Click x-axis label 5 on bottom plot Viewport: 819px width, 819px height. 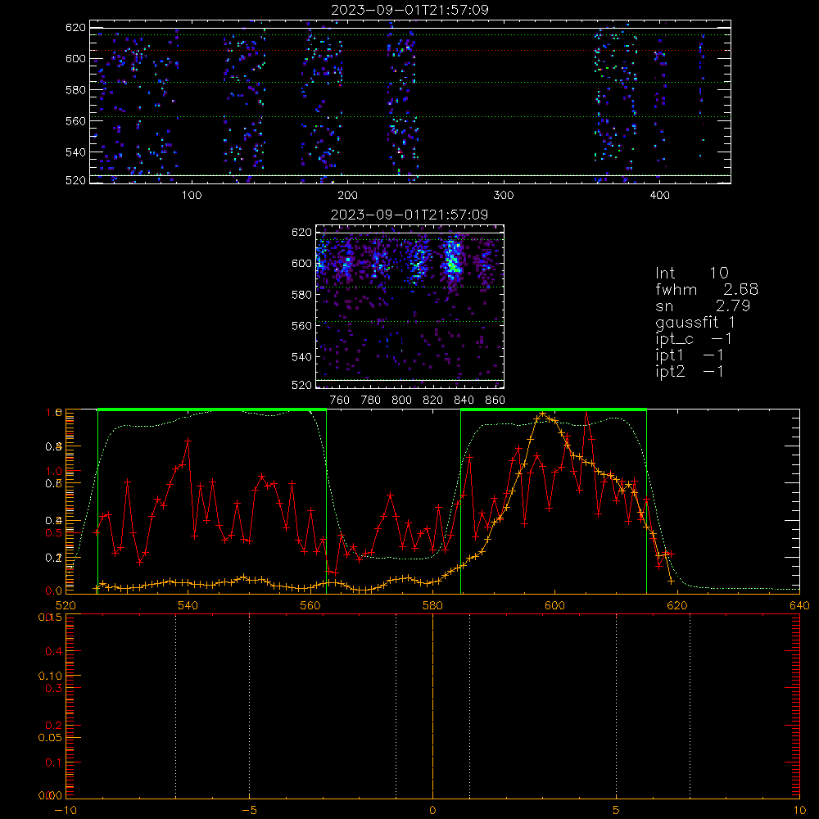tap(617, 811)
